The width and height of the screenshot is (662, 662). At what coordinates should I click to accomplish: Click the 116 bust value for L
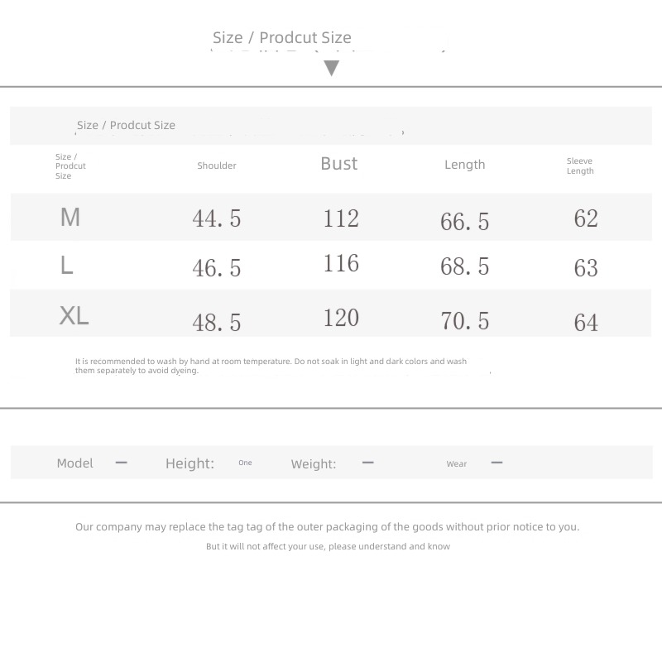pos(341,263)
